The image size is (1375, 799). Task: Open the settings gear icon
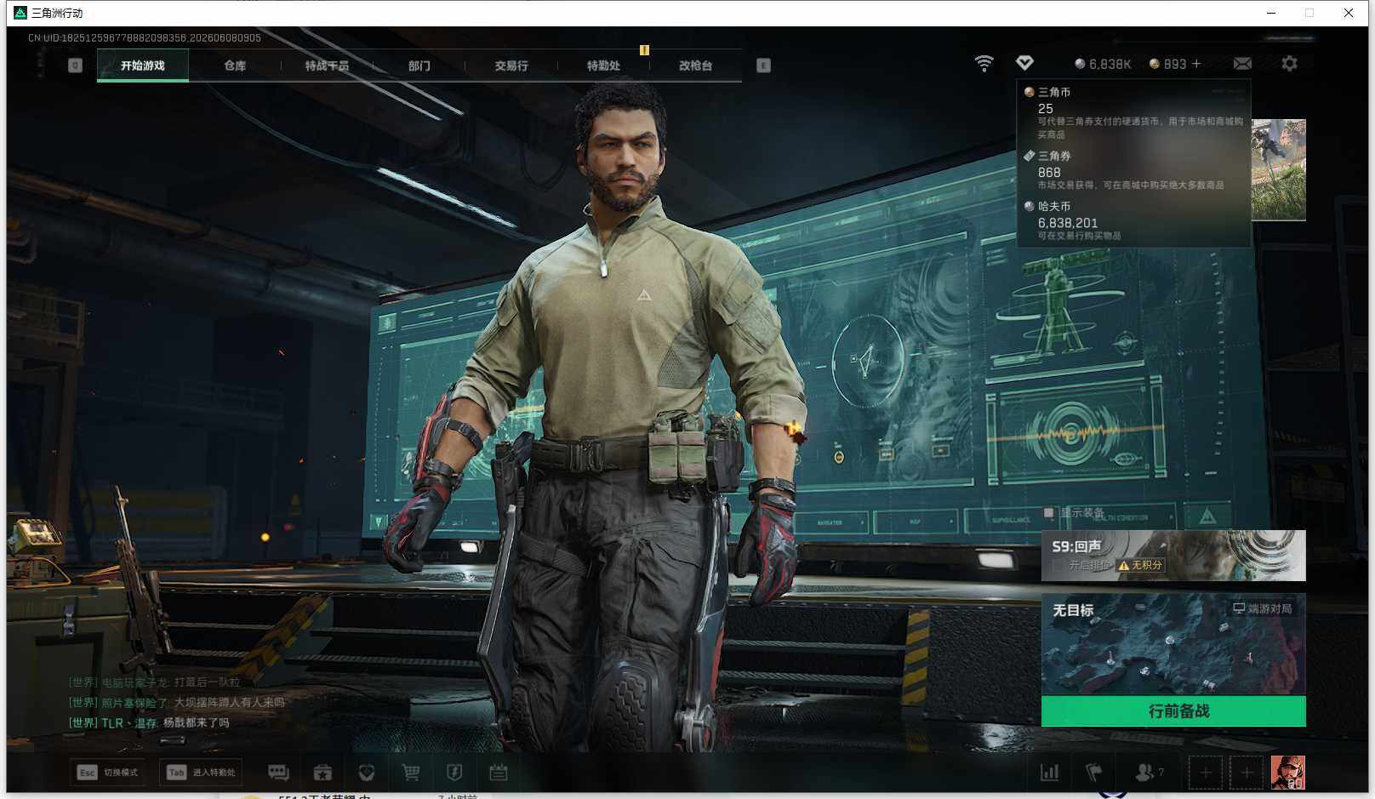tap(1289, 64)
